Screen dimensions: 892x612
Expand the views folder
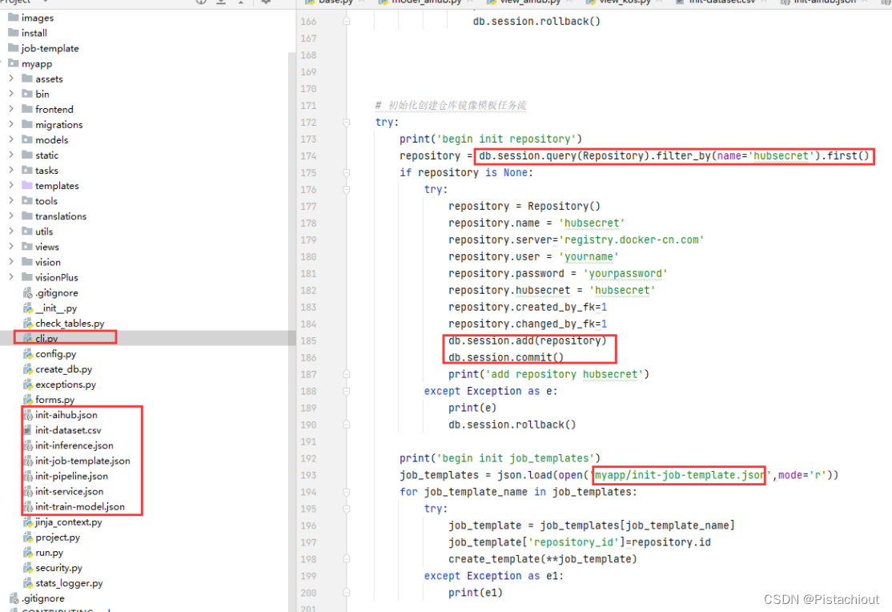point(11,247)
